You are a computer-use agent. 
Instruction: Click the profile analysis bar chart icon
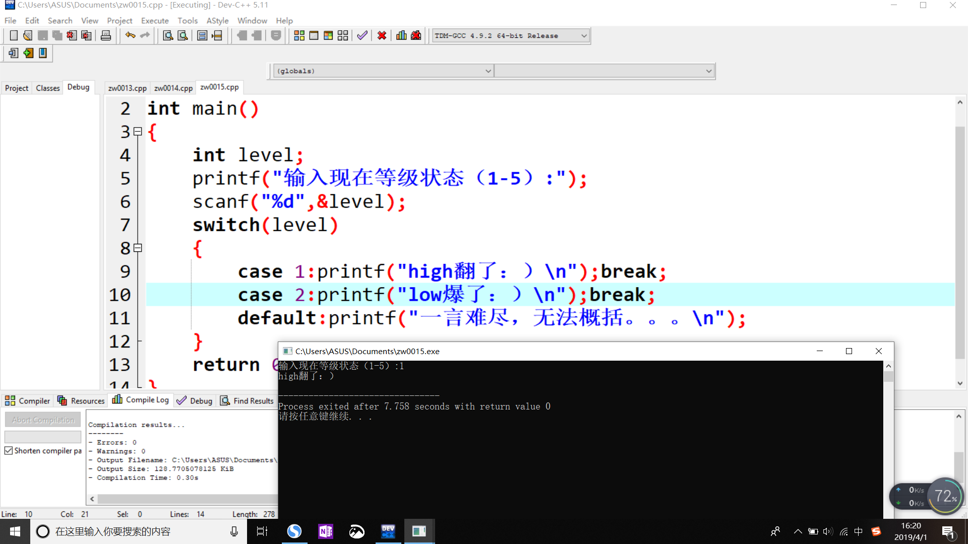click(401, 36)
